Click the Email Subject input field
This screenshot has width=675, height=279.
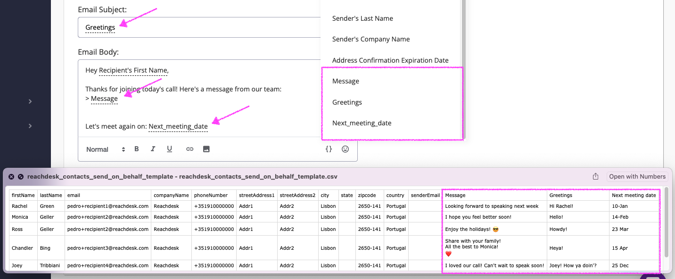coord(199,27)
